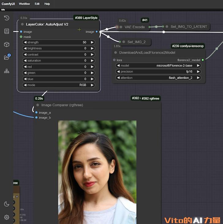This screenshot has height=224, width=223.
Task: Collapse the DownloadAndLoadFlorence2Model node
Action: coord(115,53)
